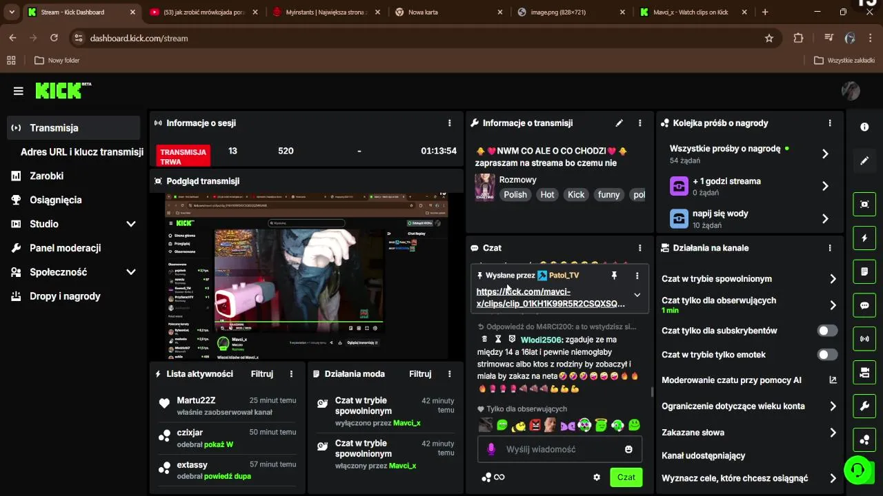
Task: Expand the Społeczność sidebar section
Action: (x=131, y=272)
